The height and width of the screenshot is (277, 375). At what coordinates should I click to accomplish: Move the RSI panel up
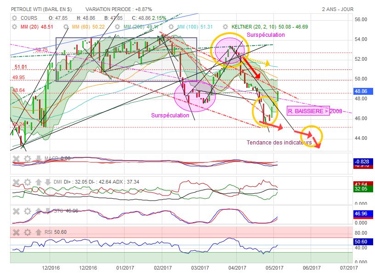(38, 232)
